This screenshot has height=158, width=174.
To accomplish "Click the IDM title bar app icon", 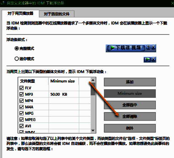I will coord(2,3).
